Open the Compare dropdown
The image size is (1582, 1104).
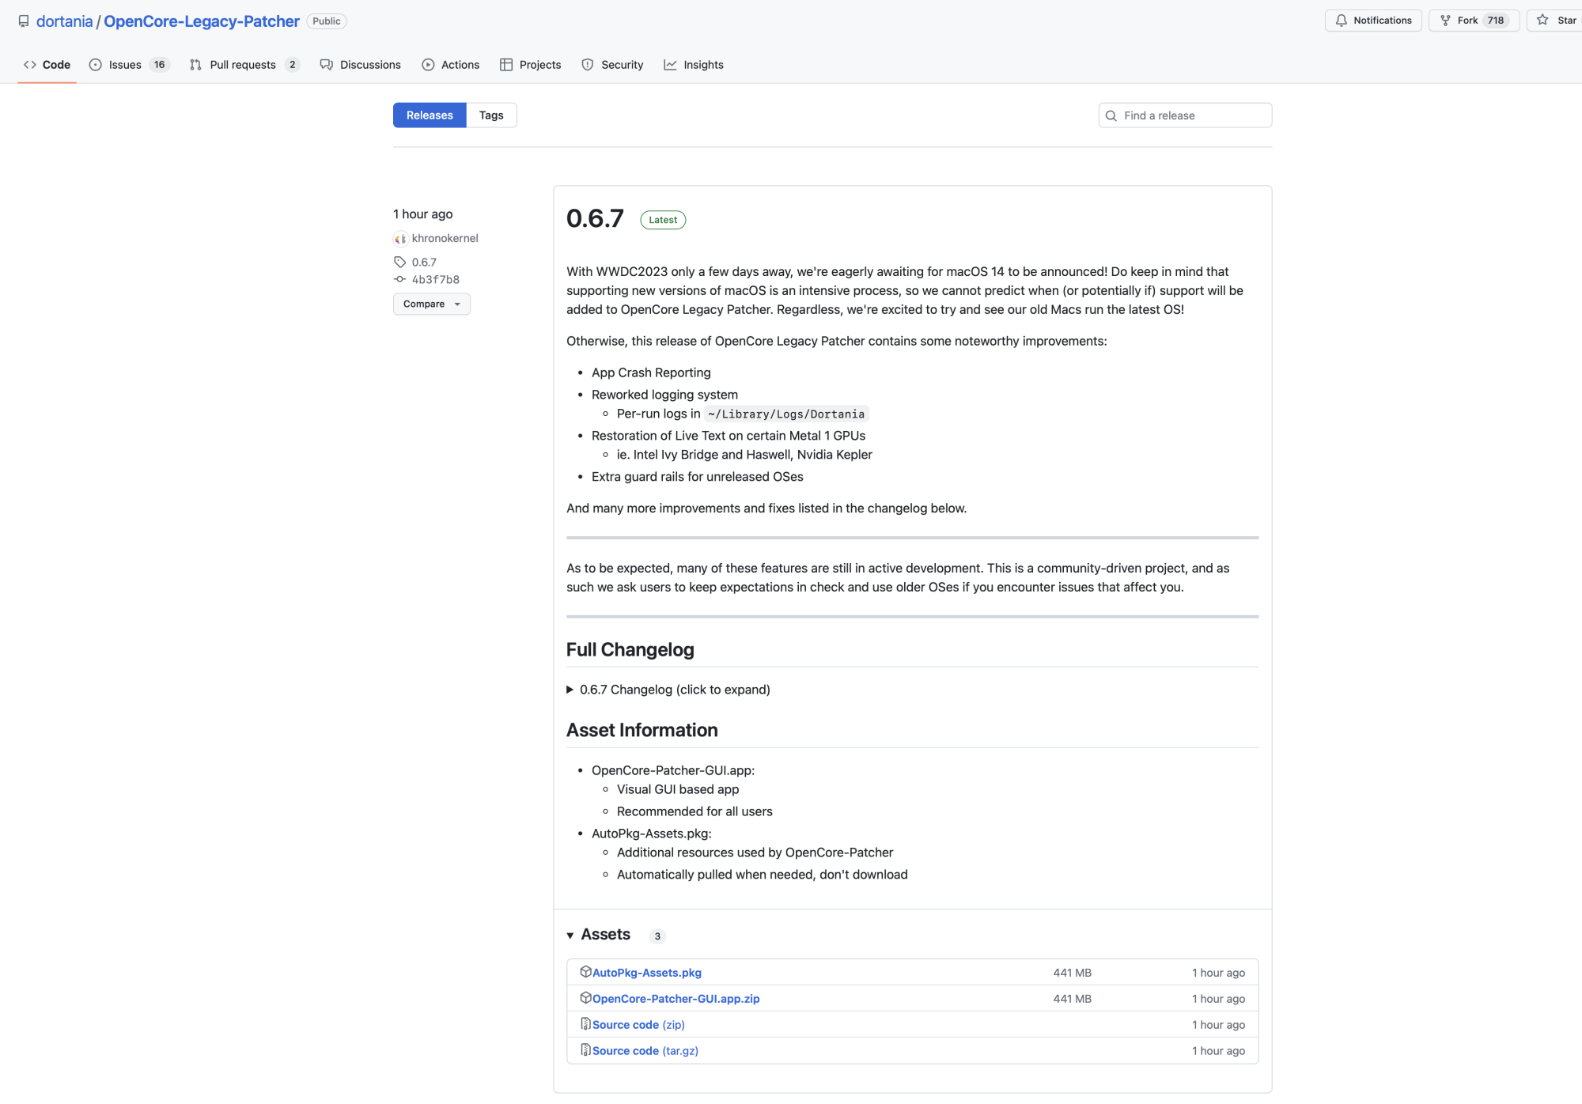coord(431,304)
